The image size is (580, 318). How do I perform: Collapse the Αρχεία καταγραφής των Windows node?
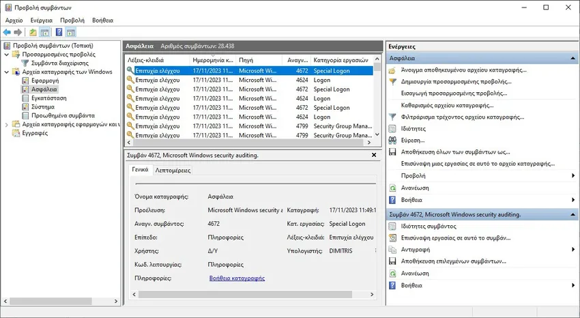pyautogui.click(x=6, y=72)
